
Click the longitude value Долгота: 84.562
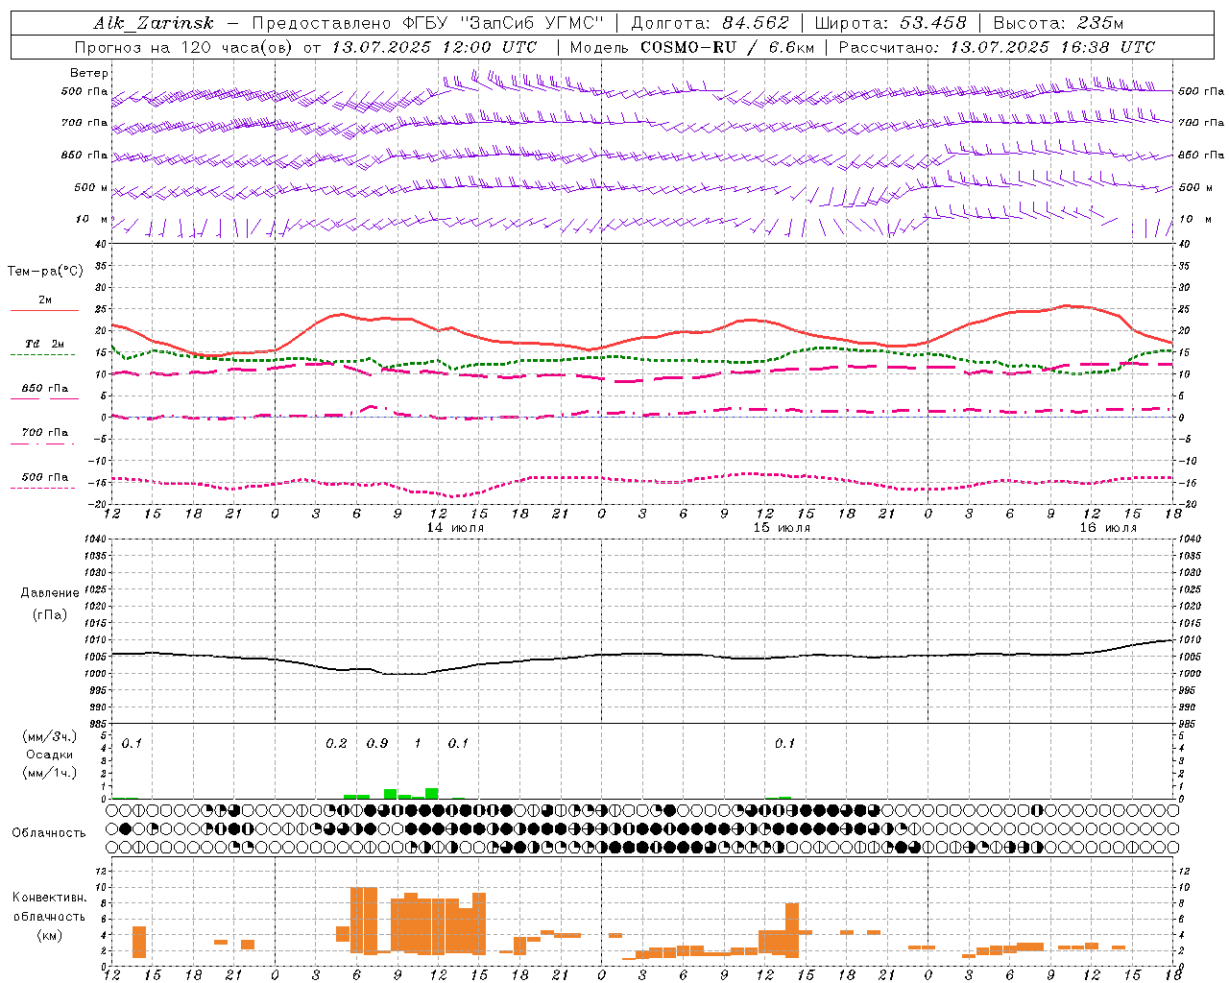710,23
